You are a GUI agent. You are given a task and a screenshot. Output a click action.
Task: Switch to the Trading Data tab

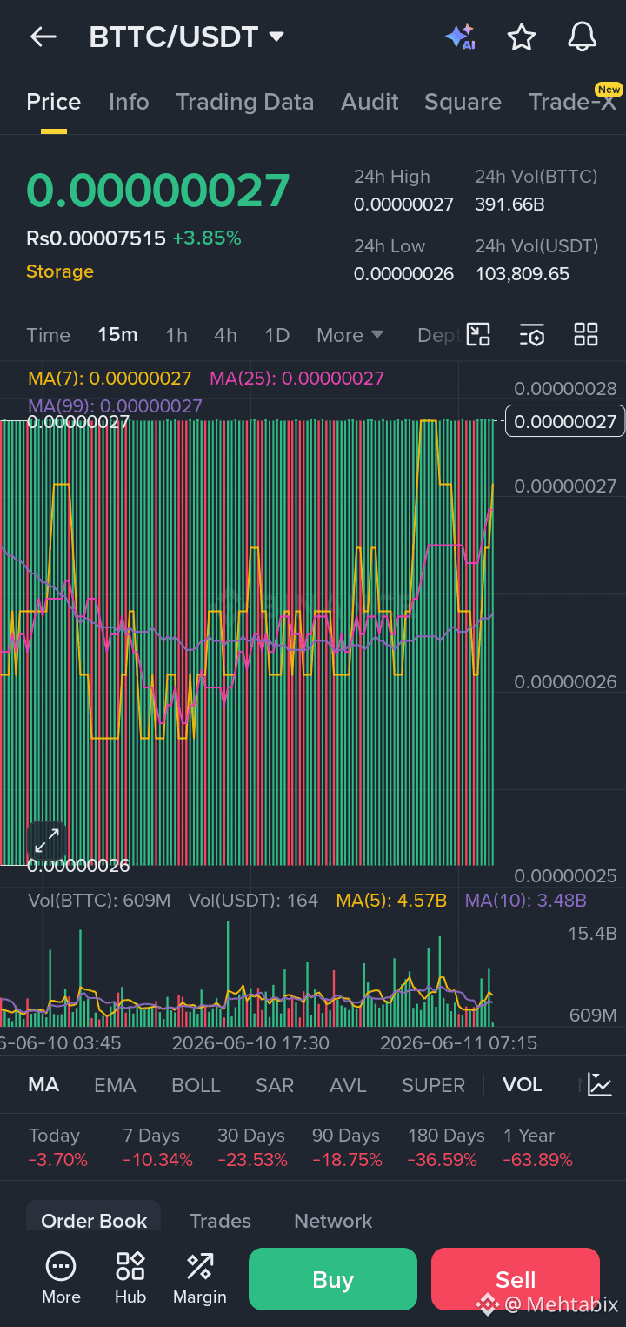244,102
